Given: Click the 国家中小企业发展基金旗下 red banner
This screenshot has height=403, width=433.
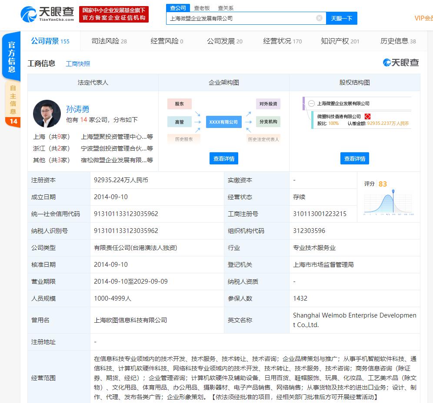Looking at the screenshot, I should pos(114,14).
